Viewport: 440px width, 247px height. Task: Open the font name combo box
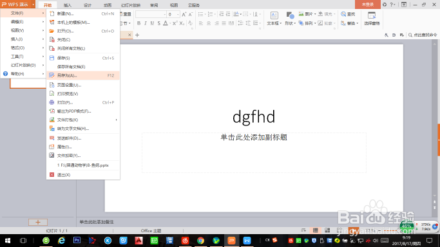click(x=151, y=14)
